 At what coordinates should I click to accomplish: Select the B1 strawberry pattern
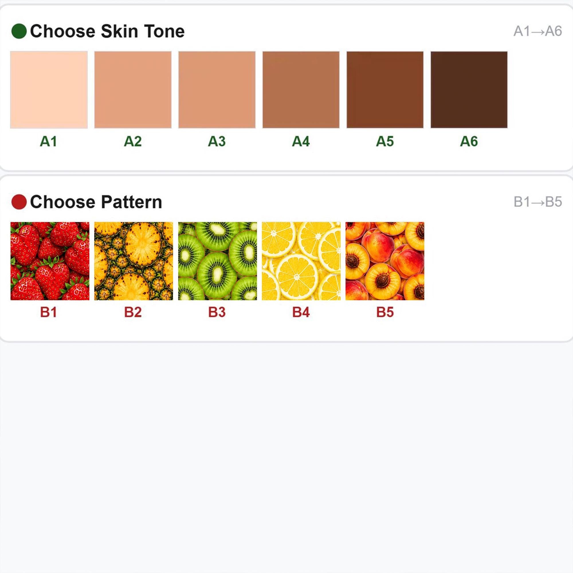point(50,261)
